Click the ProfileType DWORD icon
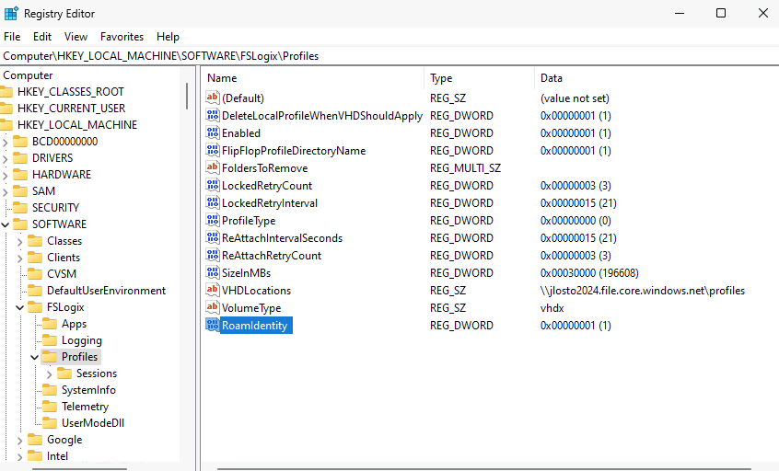779x471 pixels. (213, 220)
